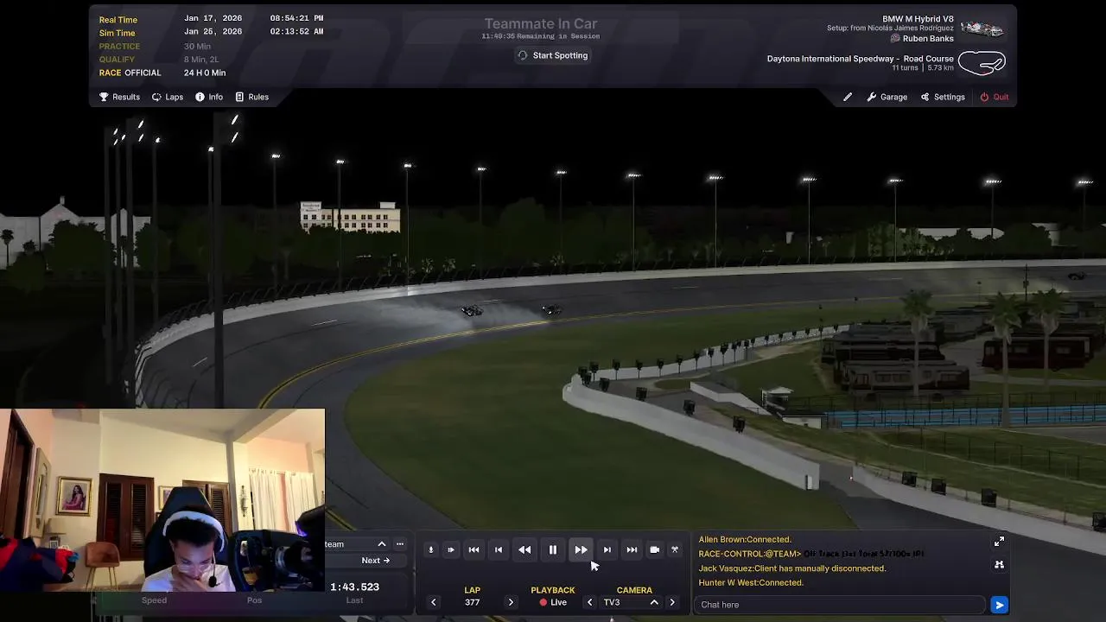
Task: Switch to previous camera with left chevron
Action: [x=589, y=602]
